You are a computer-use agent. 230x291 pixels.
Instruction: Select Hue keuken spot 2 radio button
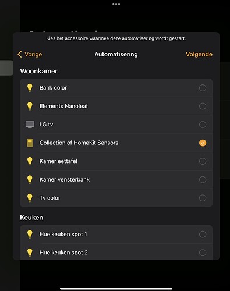point(203,253)
